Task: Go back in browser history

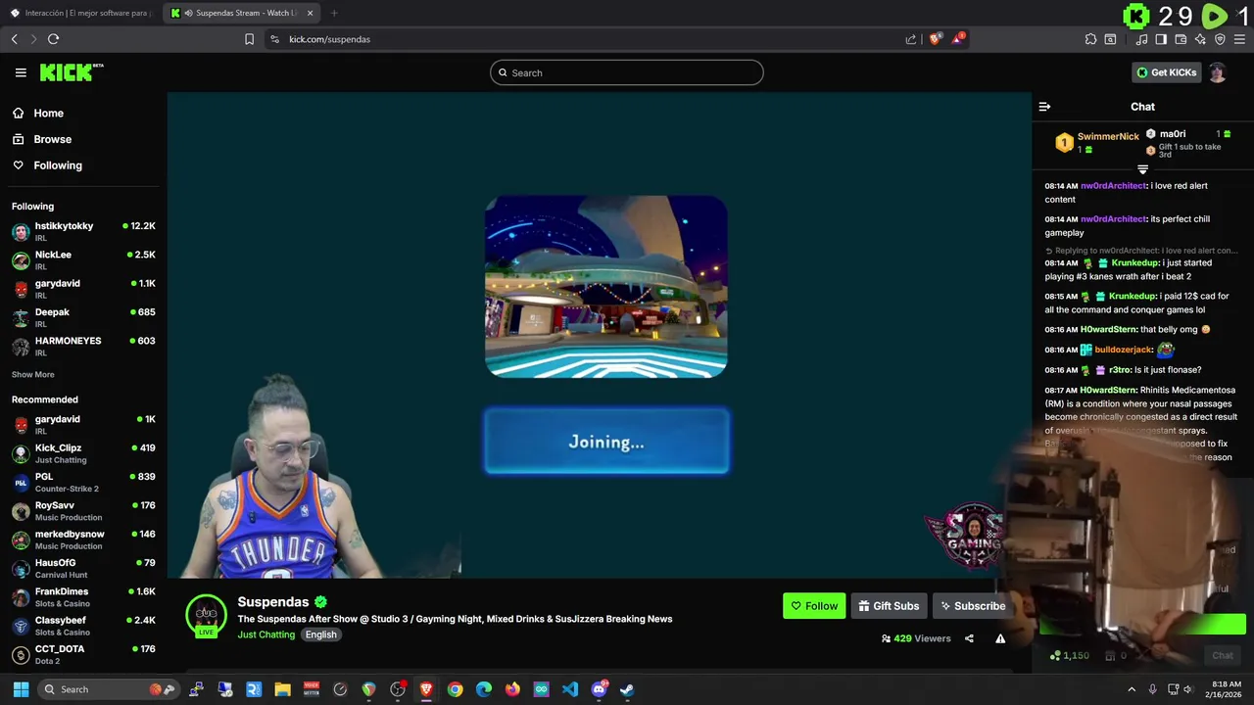Action: 14,39
